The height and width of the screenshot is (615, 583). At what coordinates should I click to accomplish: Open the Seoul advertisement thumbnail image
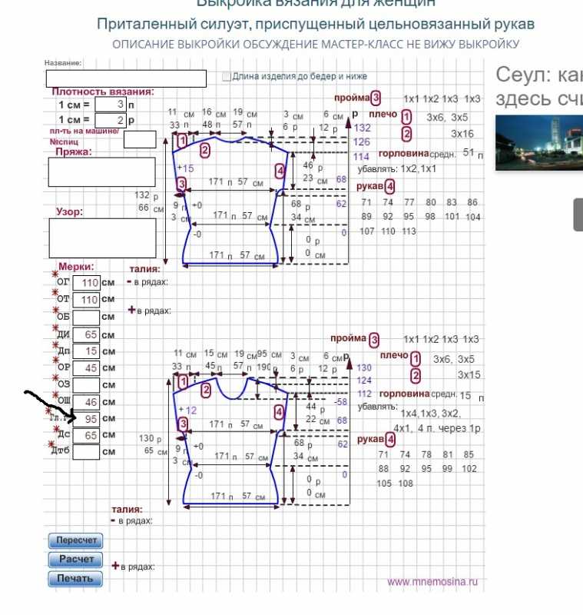click(x=538, y=143)
